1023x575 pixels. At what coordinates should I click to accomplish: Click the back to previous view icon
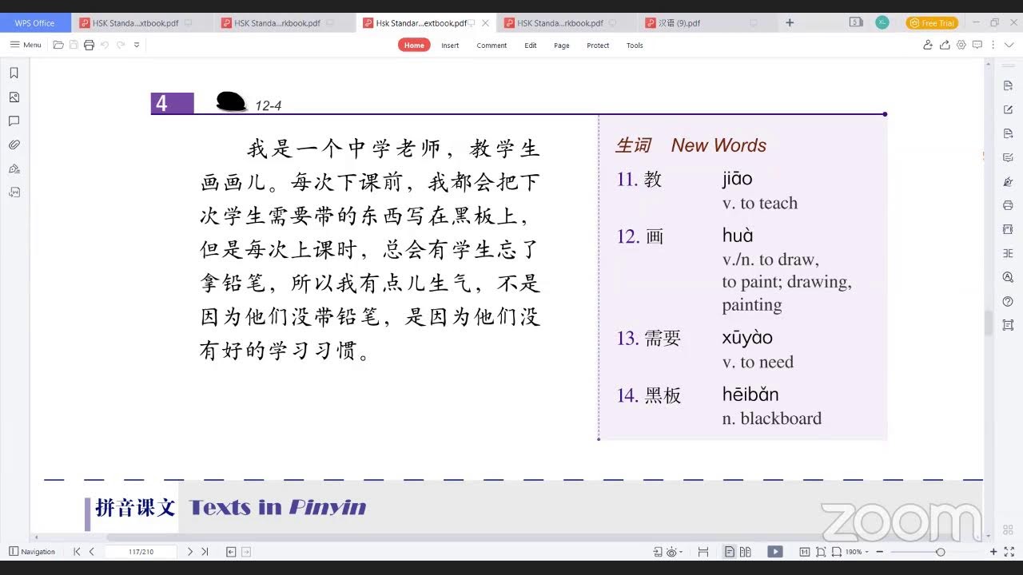pyautogui.click(x=231, y=551)
